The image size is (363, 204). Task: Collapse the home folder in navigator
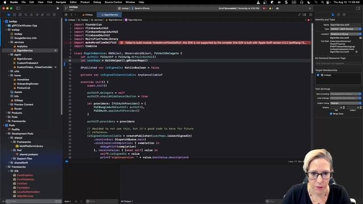point(9,75)
